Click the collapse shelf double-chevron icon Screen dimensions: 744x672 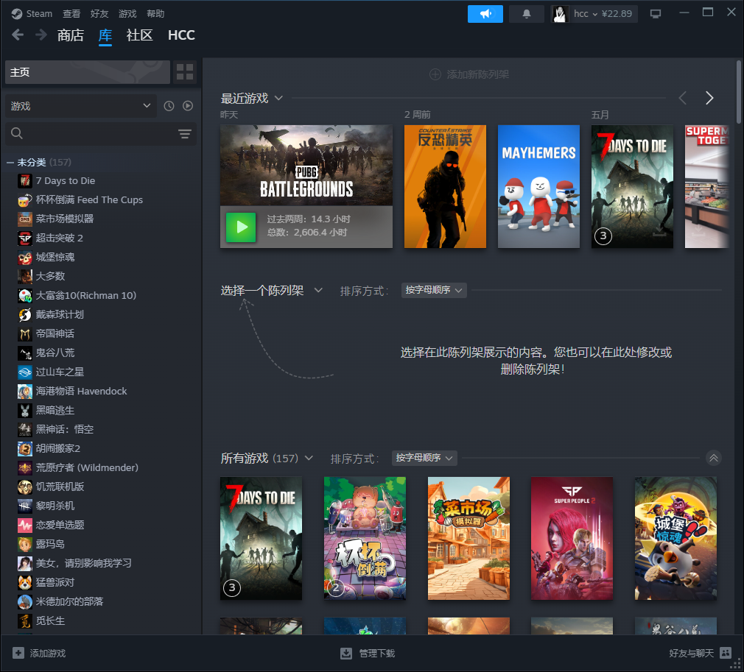713,458
